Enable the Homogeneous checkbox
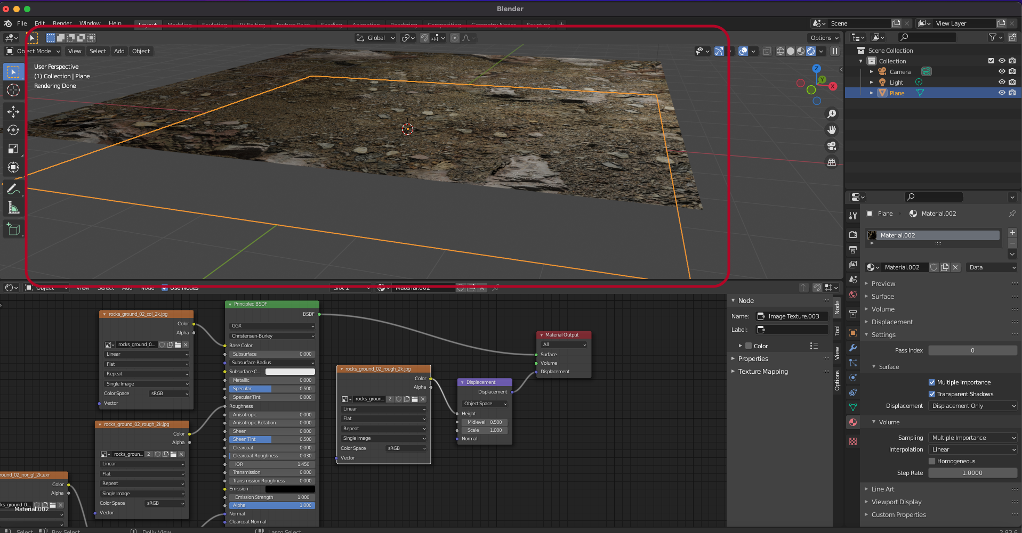This screenshot has height=533, width=1022. click(x=932, y=461)
